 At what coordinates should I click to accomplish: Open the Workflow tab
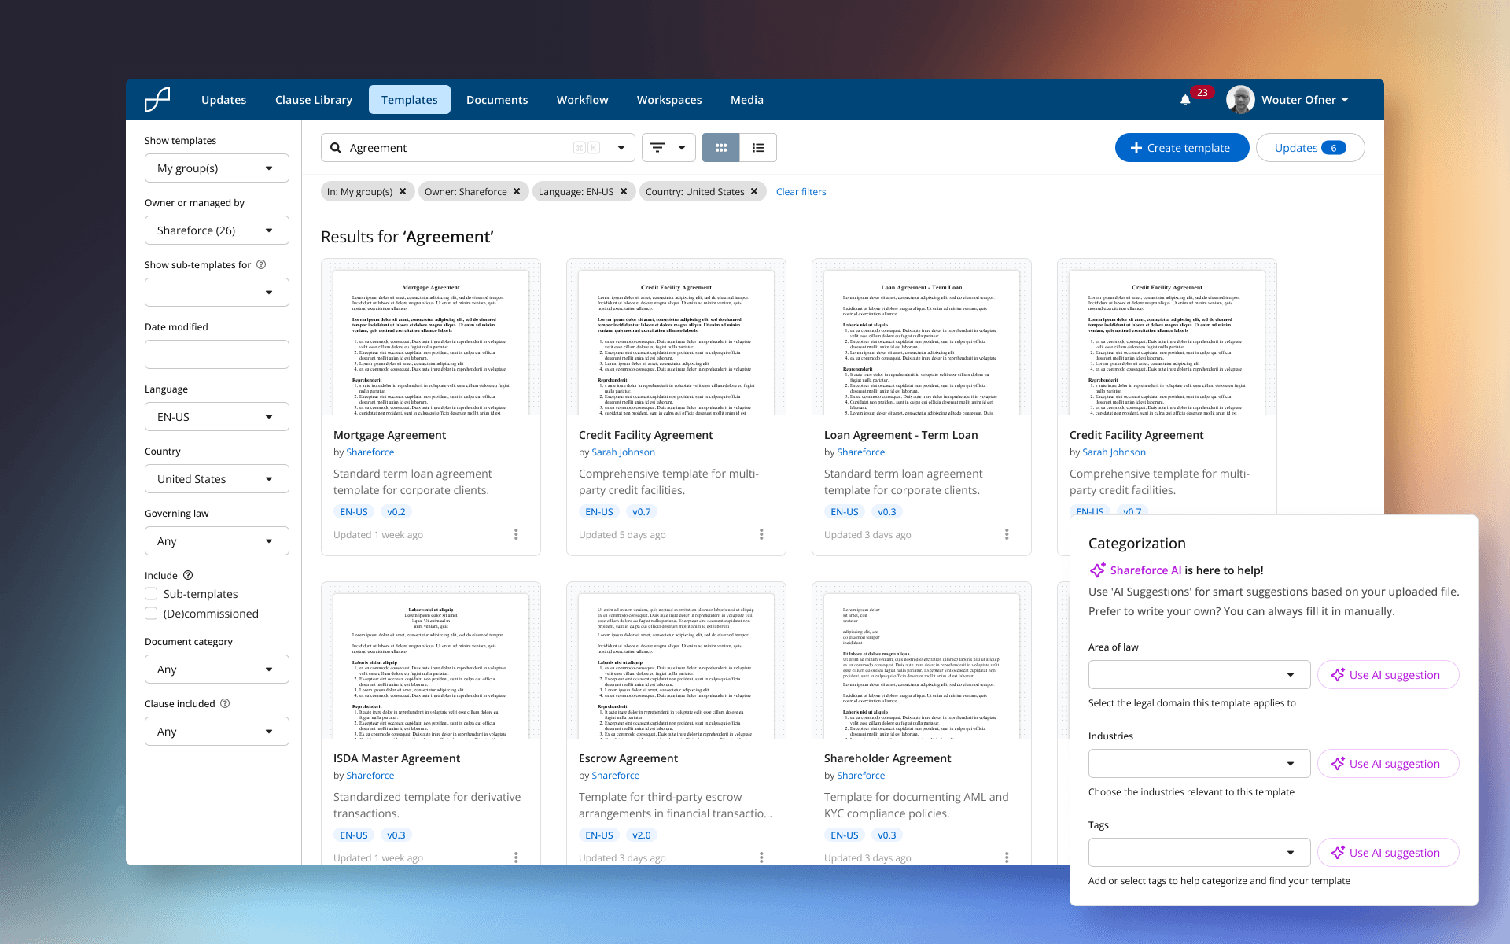(582, 100)
